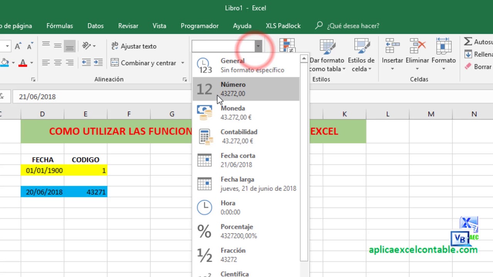Viewport: 493px width, 277px height.
Task: Select column header L
Action: coord(387,114)
